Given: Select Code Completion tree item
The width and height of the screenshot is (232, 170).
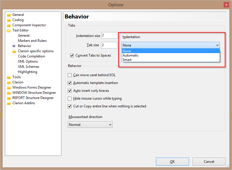Looking at the screenshot, I should pos(31,56).
